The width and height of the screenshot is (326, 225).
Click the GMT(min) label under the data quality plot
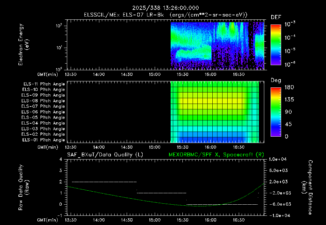click(x=47, y=220)
